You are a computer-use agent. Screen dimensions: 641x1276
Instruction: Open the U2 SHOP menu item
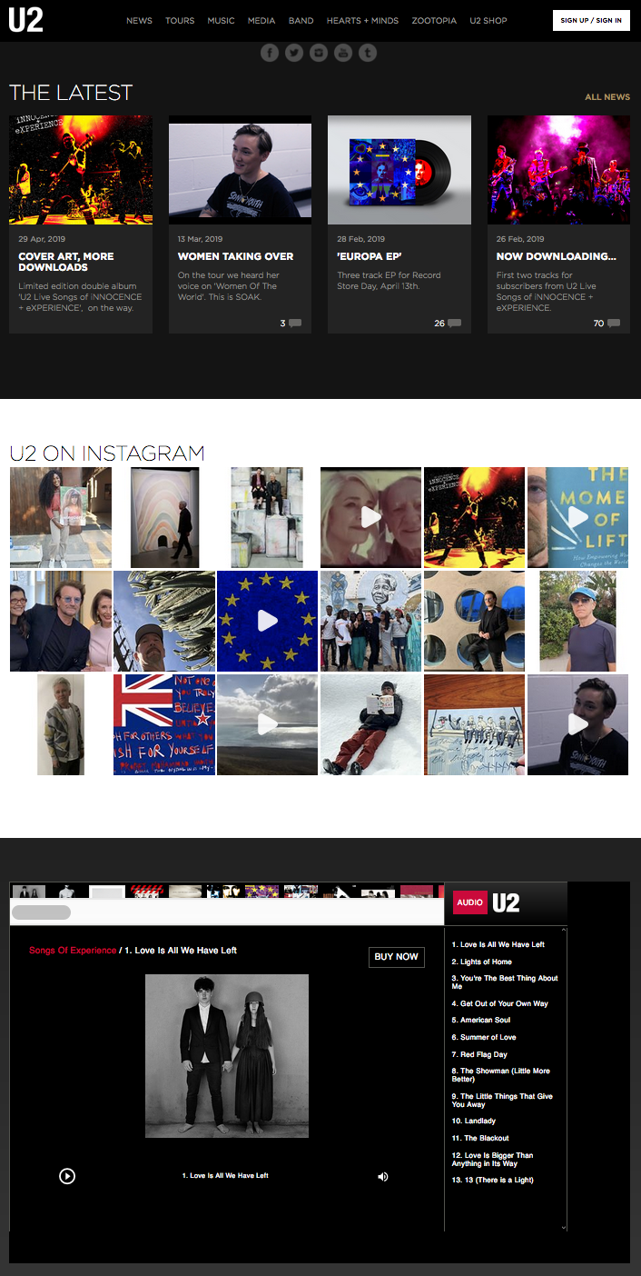pyautogui.click(x=488, y=20)
